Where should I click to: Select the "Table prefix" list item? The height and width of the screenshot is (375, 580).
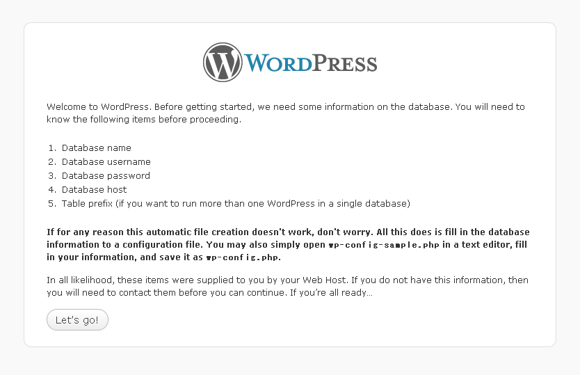pyautogui.click(x=236, y=204)
